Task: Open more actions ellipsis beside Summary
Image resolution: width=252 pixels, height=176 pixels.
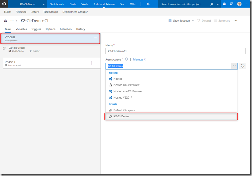Action: (236, 21)
